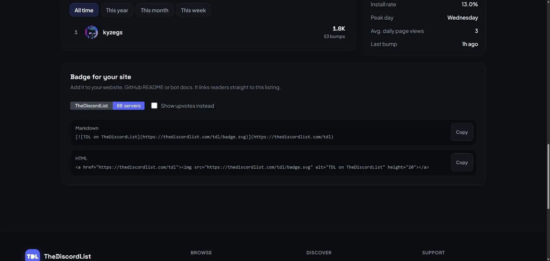
Task: Click the Install rate 13.0% value
Action: pyautogui.click(x=469, y=4)
